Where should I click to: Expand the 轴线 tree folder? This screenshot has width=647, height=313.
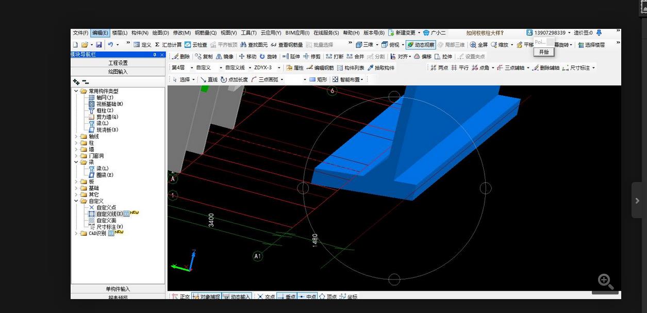[x=76, y=136]
